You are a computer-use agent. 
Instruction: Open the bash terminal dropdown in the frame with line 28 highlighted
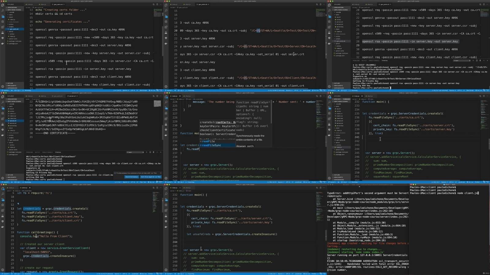tap(462, 61)
